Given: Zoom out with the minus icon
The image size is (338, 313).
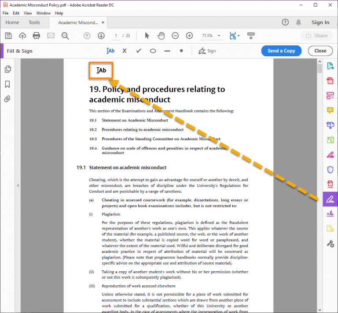Looking at the screenshot, I should 175,36.
